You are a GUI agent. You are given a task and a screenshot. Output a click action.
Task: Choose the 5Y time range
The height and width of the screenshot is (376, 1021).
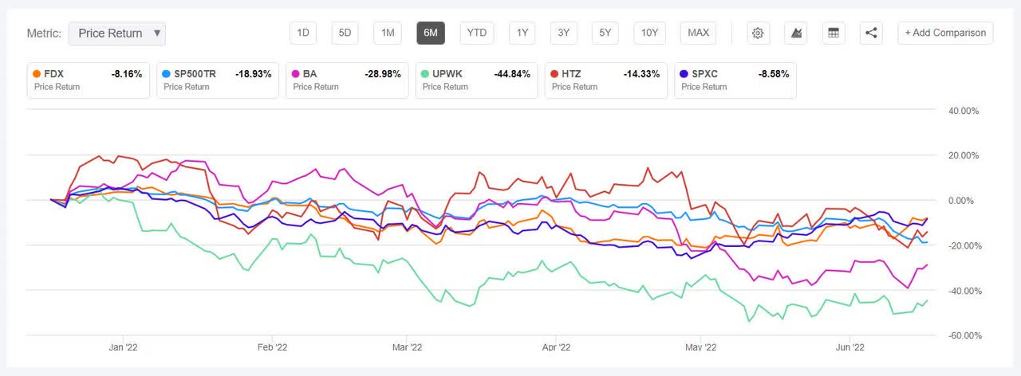click(605, 33)
